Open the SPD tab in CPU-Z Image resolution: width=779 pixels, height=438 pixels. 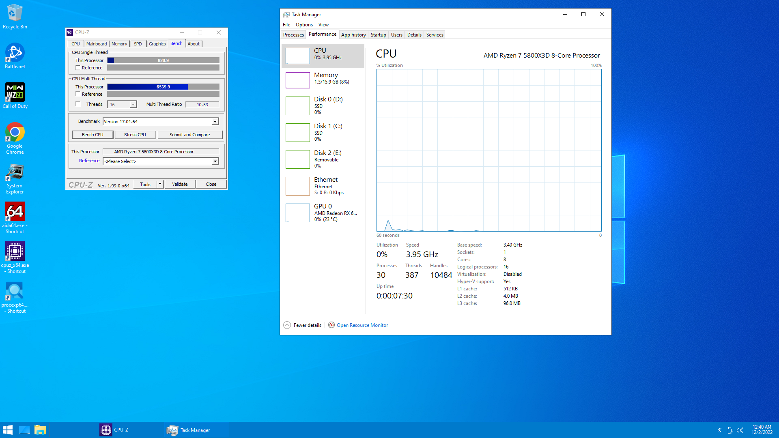[138, 44]
